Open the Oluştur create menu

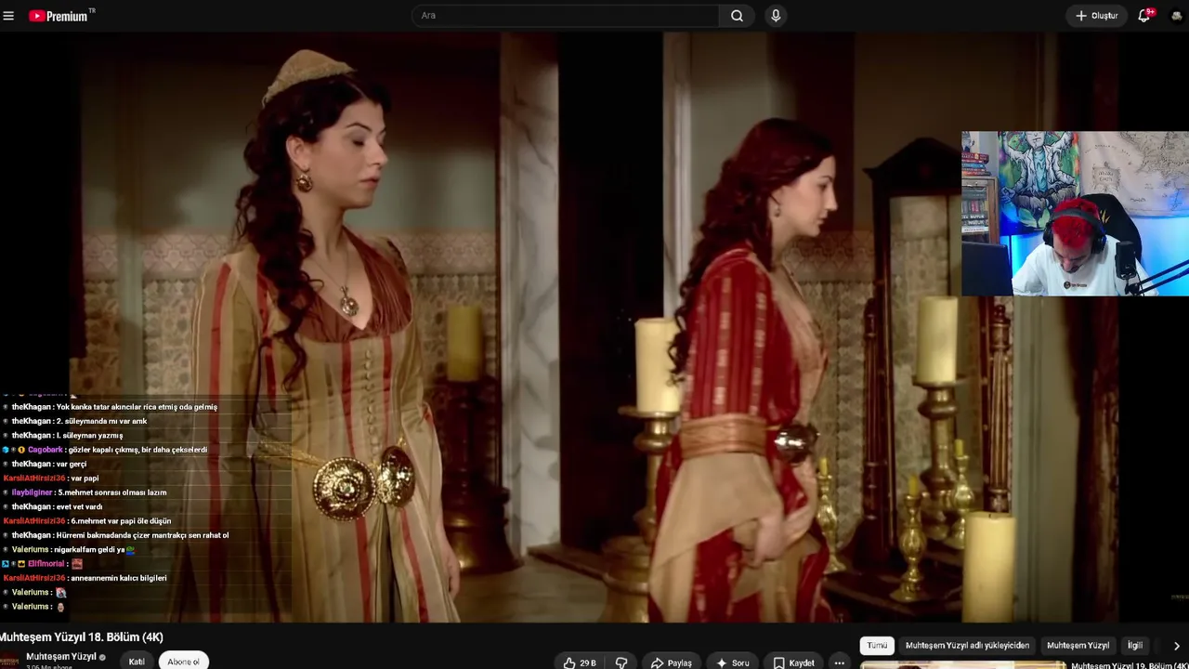pyautogui.click(x=1096, y=16)
